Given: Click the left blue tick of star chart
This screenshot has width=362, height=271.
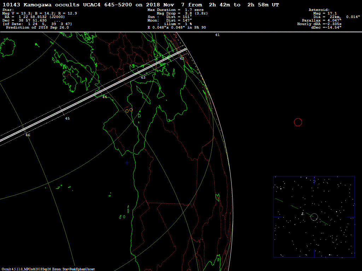Looking at the screenshot, I should [278, 217].
